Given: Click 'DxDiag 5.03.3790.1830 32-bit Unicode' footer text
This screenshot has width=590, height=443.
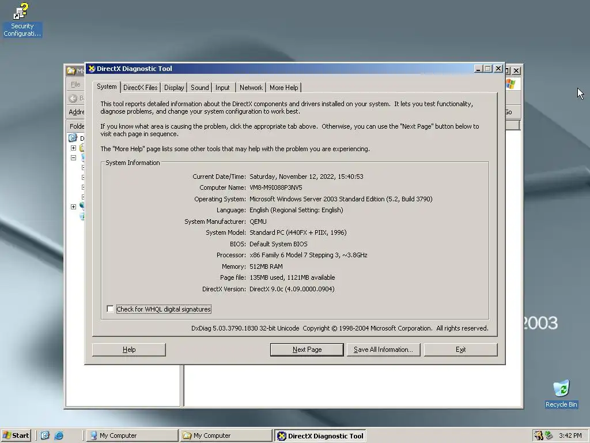Looking at the screenshot, I should (245, 328).
